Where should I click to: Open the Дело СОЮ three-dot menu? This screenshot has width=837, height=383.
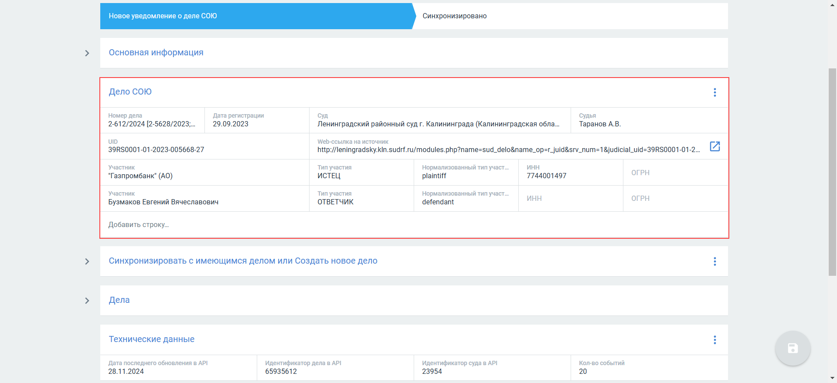point(715,92)
